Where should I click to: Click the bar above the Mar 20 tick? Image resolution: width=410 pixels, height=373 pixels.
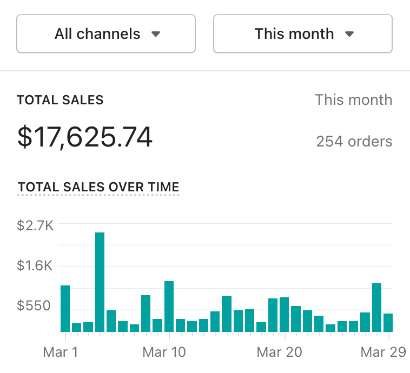pyautogui.click(x=284, y=314)
